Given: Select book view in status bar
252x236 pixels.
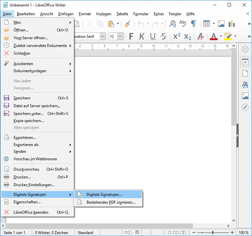Looking at the screenshot, I should (183, 232).
